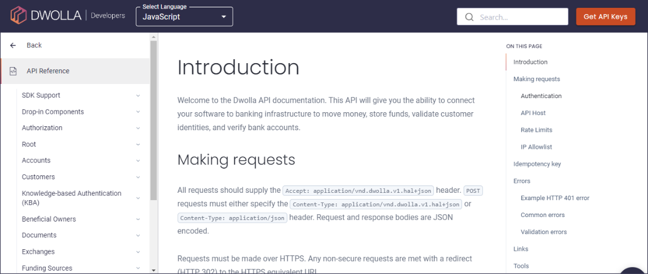Click the sidebar scroll-down arrow

pyautogui.click(x=153, y=270)
